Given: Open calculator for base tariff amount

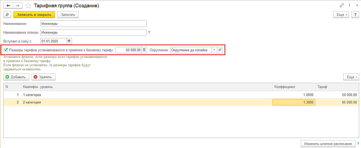Looking at the screenshot, I should pyautogui.click(x=145, y=50).
